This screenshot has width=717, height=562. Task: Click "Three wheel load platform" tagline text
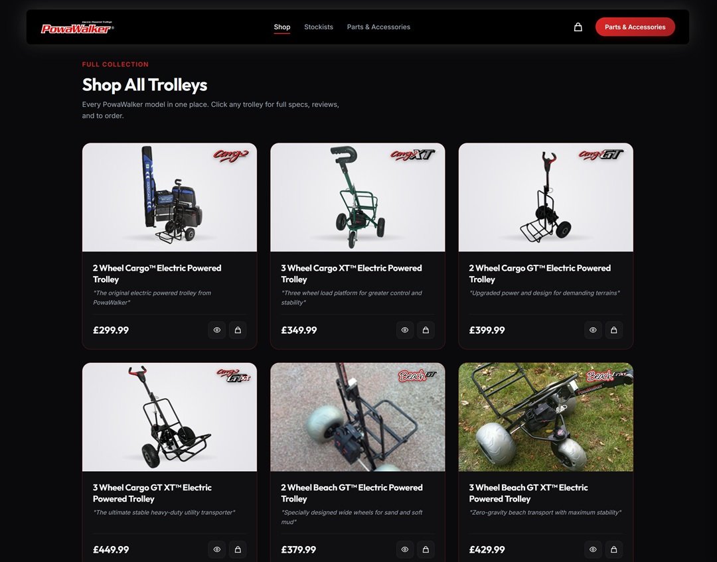(x=351, y=298)
